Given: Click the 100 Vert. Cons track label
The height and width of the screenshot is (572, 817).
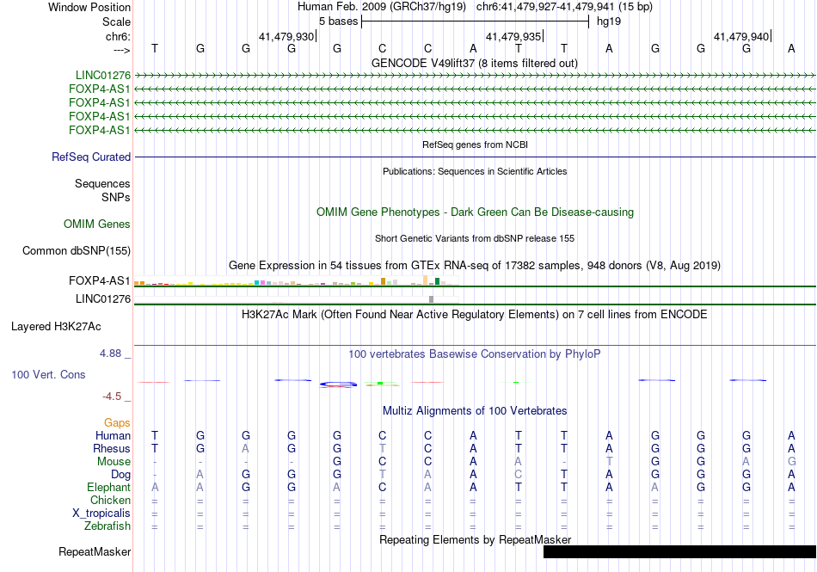Looking at the screenshot, I should tap(48, 374).
